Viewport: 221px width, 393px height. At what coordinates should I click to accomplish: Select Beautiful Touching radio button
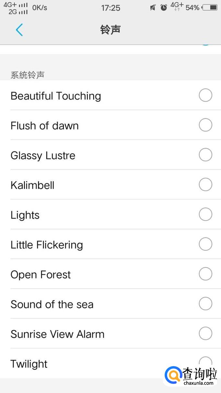click(x=205, y=95)
